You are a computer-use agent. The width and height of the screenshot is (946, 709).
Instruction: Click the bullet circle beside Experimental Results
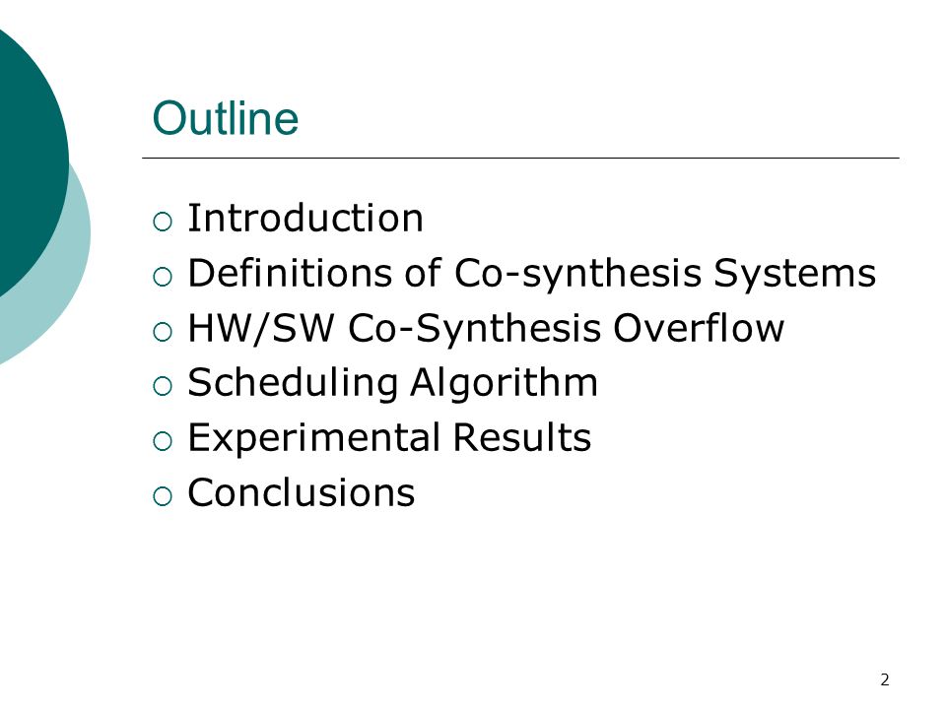pyautogui.click(x=163, y=442)
